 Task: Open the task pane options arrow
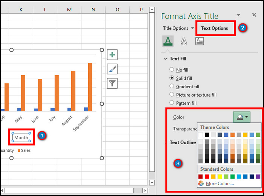tap(238, 15)
